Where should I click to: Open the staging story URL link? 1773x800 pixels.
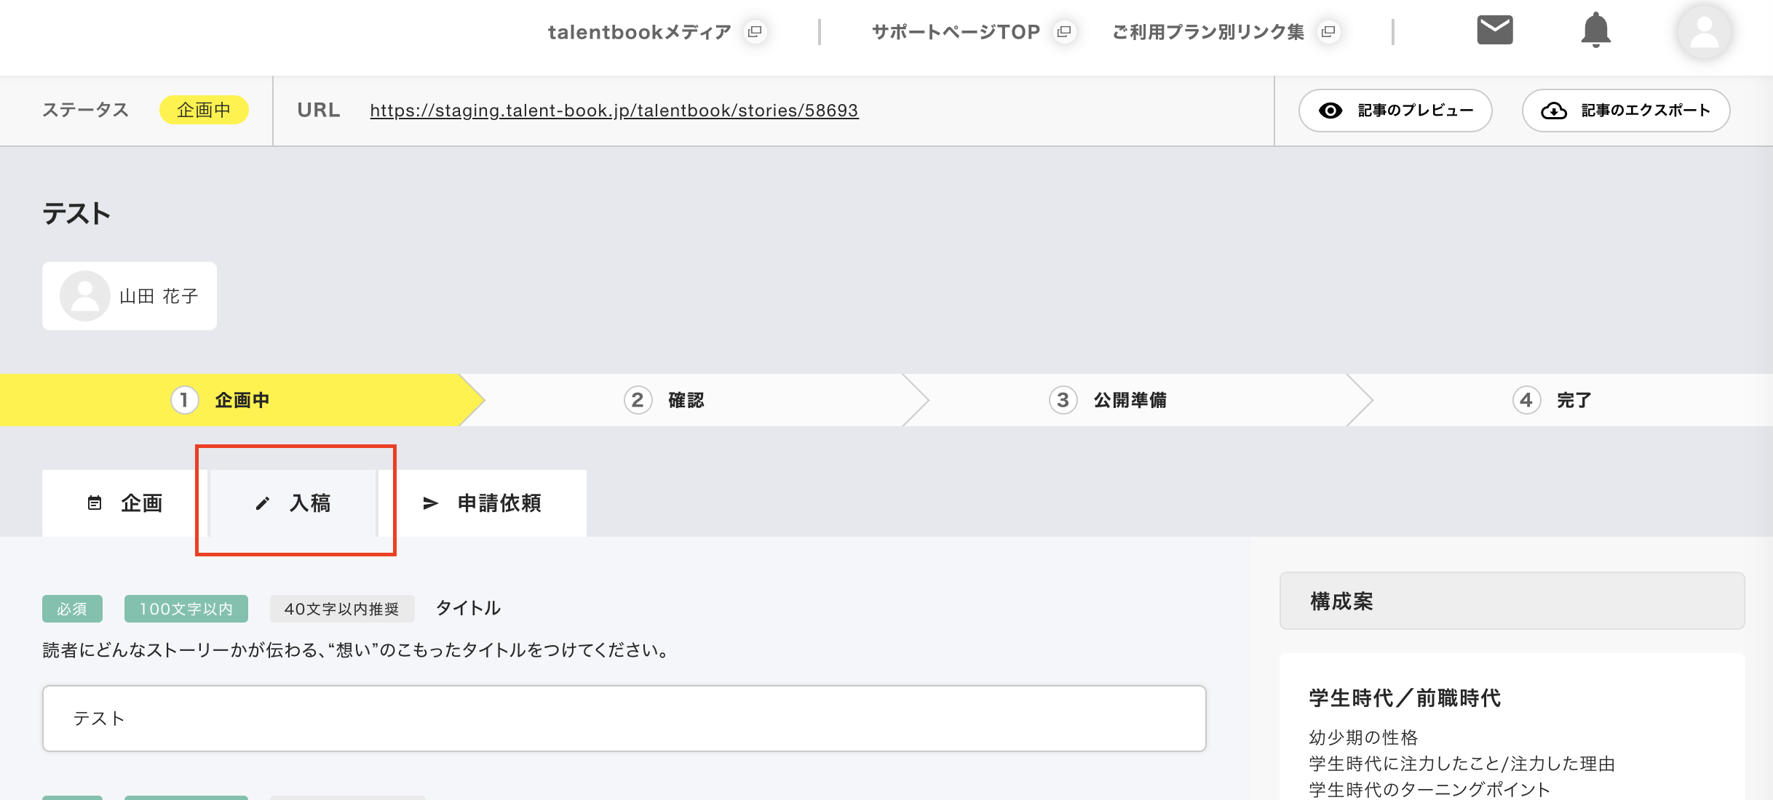(x=614, y=111)
